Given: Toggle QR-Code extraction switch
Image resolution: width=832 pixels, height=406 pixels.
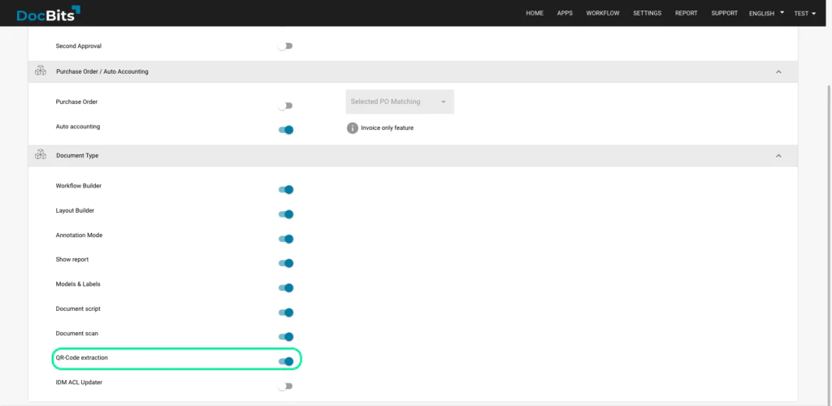Looking at the screenshot, I should 286,361.
